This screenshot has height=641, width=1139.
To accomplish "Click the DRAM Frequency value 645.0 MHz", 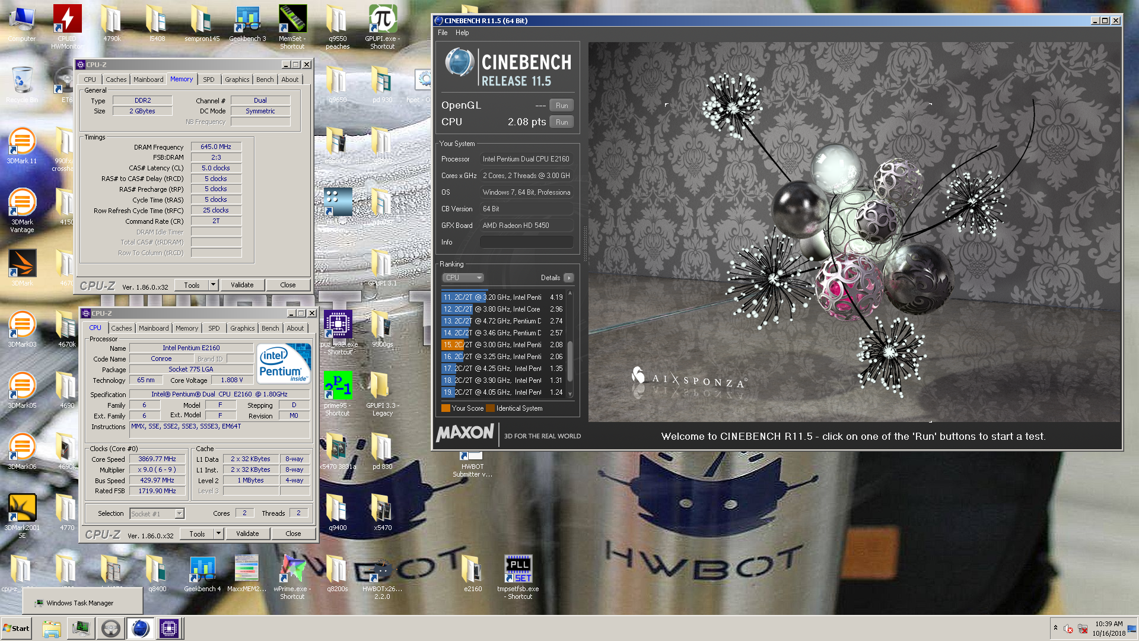I will click(x=216, y=147).
